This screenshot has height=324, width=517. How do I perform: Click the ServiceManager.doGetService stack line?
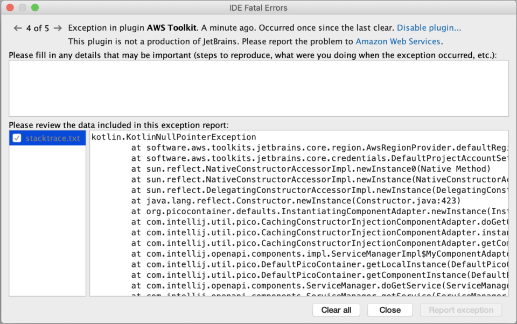[x=319, y=285]
